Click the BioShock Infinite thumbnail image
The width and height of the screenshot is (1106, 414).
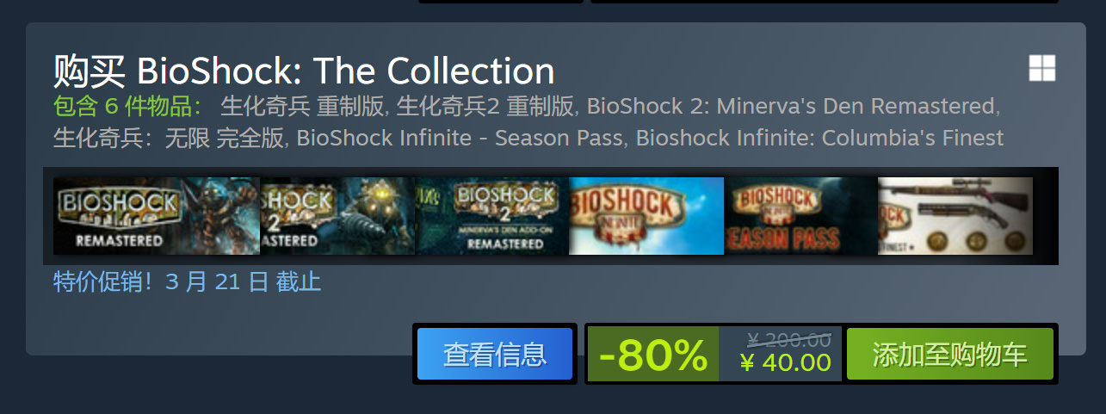(646, 216)
